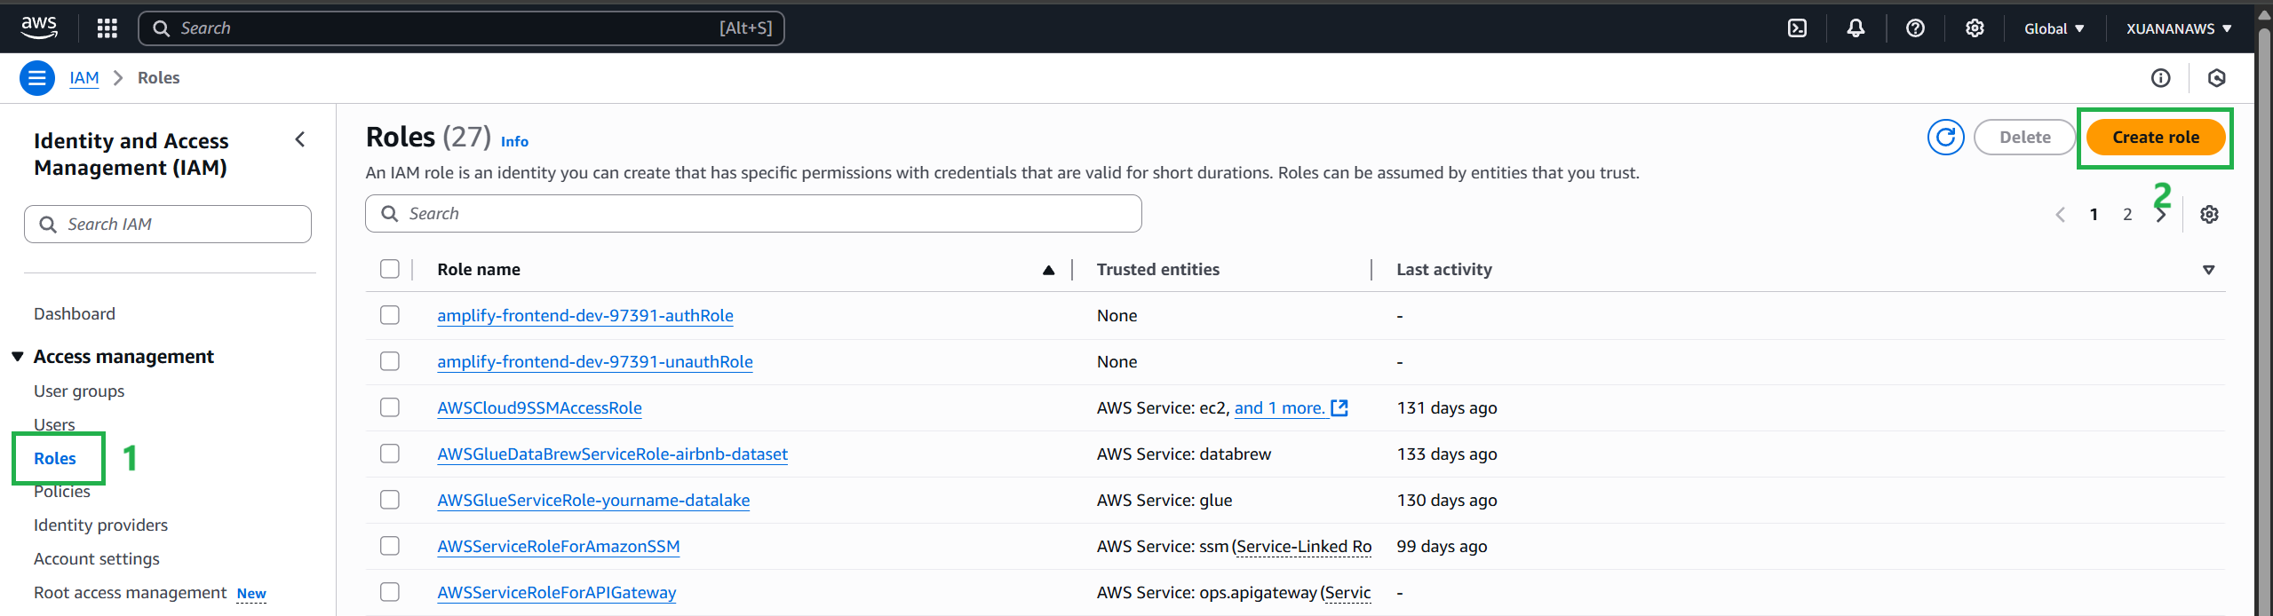Open table preferences gear icon
2273x616 pixels.
click(x=2209, y=215)
